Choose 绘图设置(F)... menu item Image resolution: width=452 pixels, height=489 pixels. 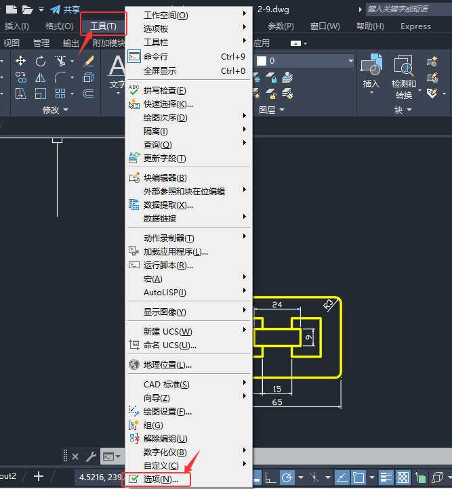click(x=188, y=412)
